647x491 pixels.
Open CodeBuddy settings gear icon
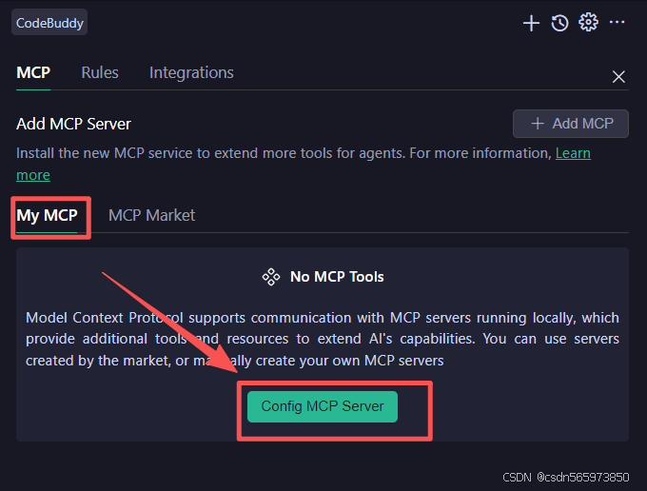coord(588,22)
